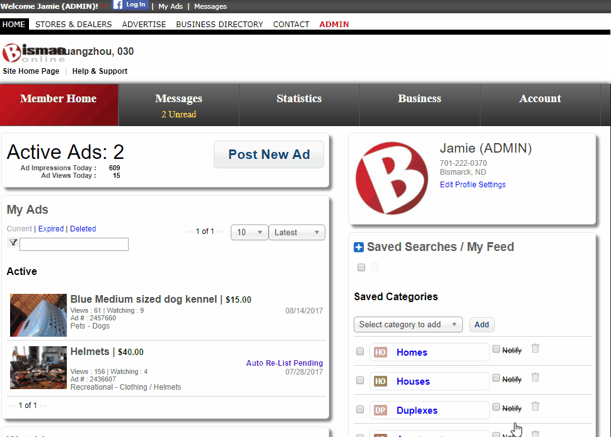Open the Stores & Dealers menu item
611x437 pixels.
[x=73, y=25]
